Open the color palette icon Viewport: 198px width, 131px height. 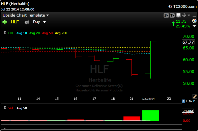[194, 21]
